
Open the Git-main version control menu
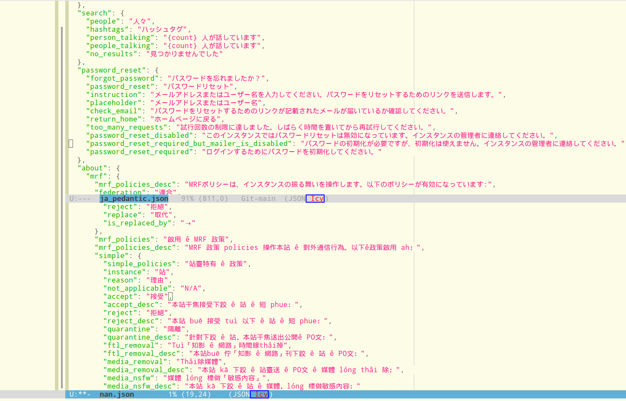tap(258, 198)
